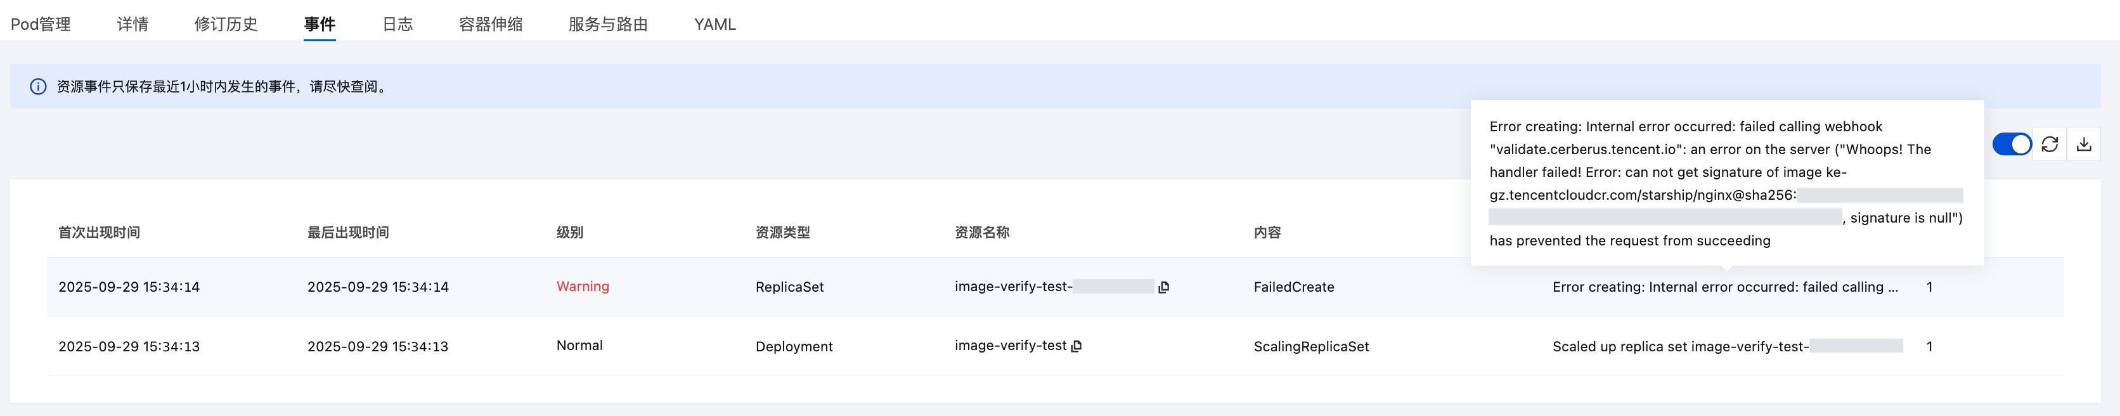Viewport: 2120px width, 416px height.
Task: Copy the image-verify-test Deployment name
Action: coord(1076,346)
